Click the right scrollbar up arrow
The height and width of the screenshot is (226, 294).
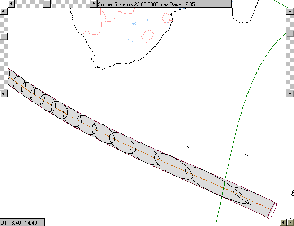(x=290, y=11)
